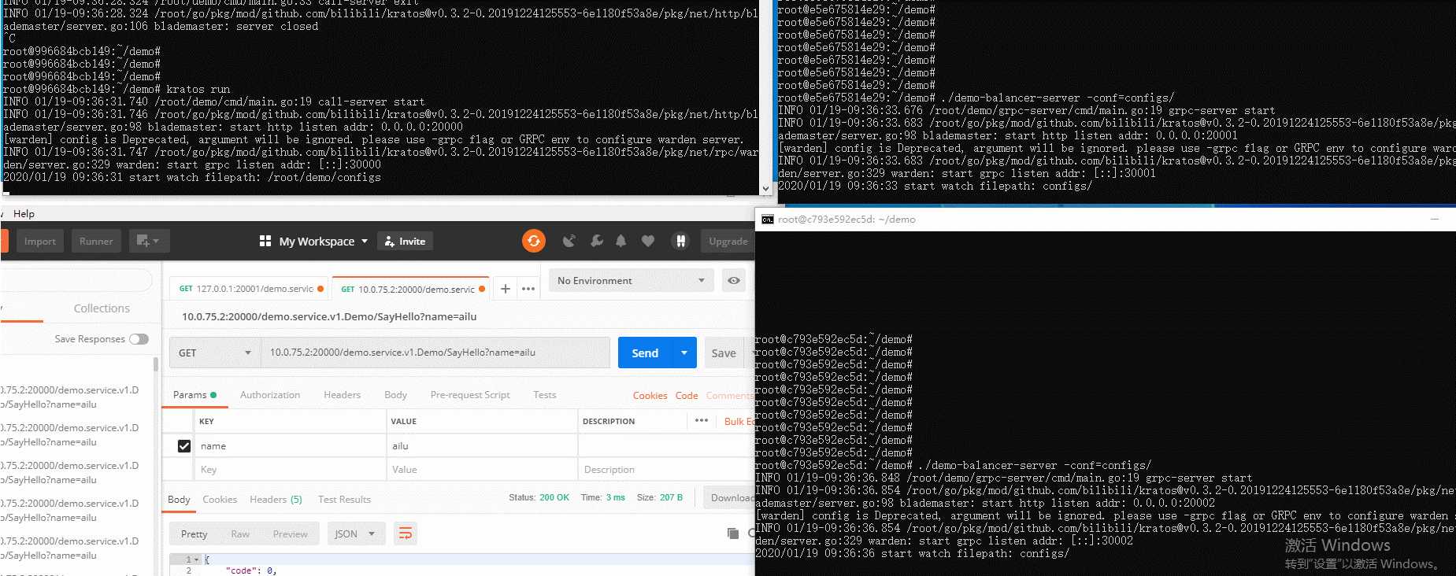Select Raw response view
Screen dimensions: 1456x576
tap(240, 534)
